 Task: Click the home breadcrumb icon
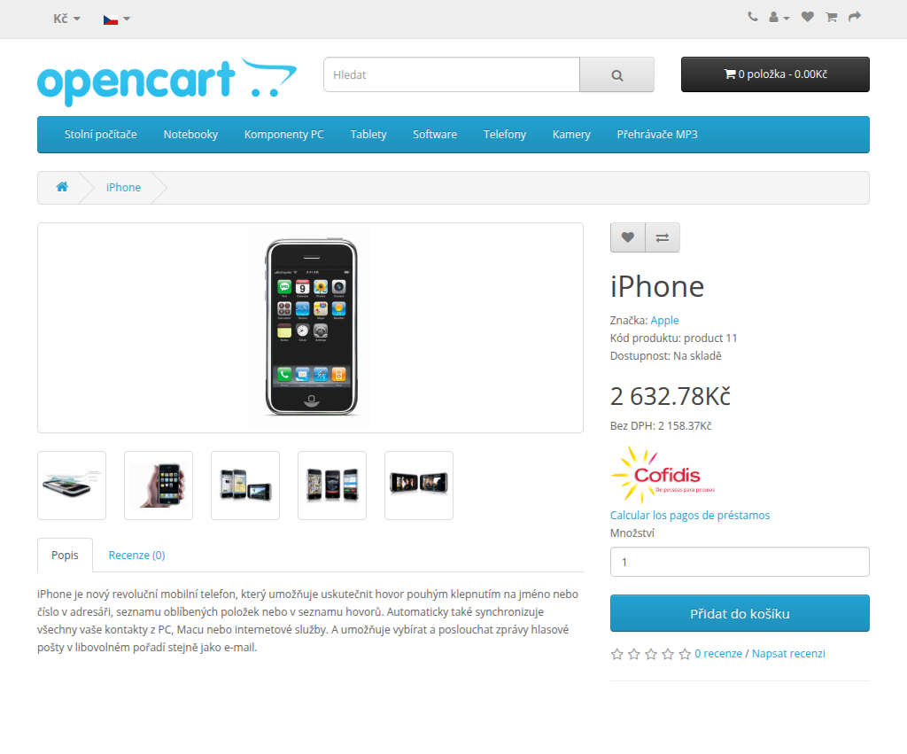click(x=62, y=186)
